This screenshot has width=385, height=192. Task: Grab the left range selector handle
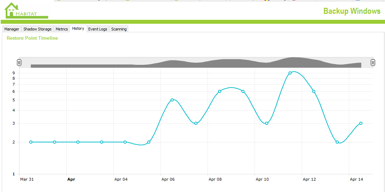19,63
